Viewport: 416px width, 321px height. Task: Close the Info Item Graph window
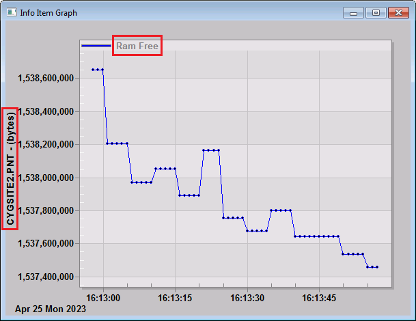tap(398, 13)
